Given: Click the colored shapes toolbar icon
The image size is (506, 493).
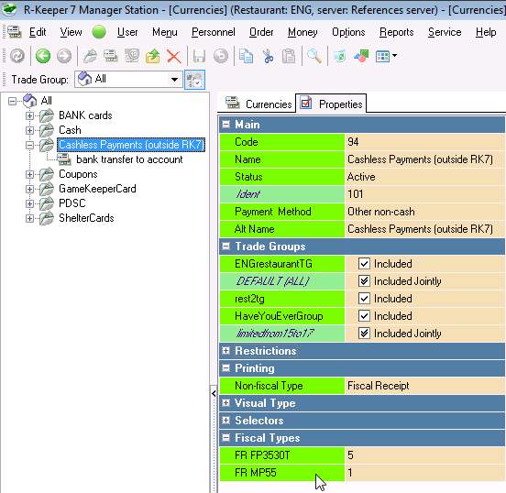Looking at the screenshot, I should pyautogui.click(x=361, y=56).
